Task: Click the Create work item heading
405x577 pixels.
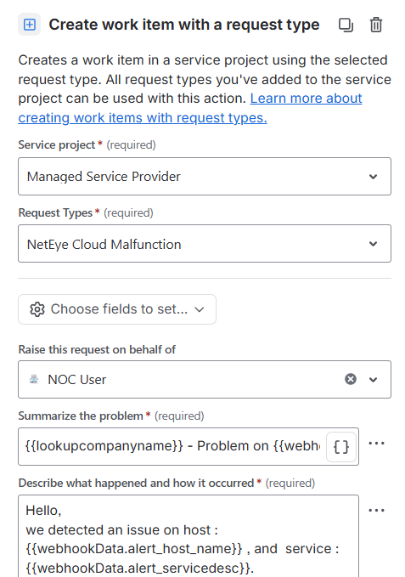Action: pos(184,25)
